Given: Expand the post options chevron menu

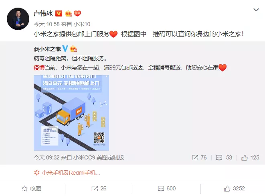Looking at the screenshot, I should [256, 10].
